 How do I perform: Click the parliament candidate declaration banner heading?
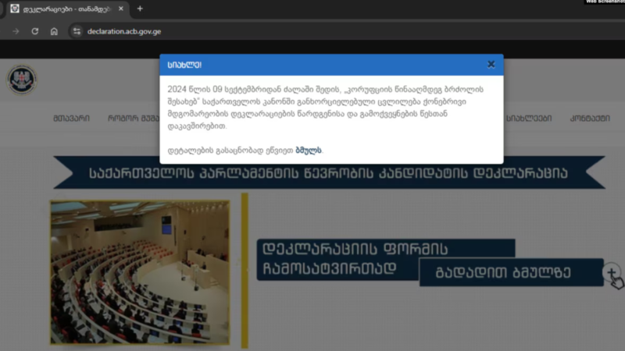[x=328, y=172]
